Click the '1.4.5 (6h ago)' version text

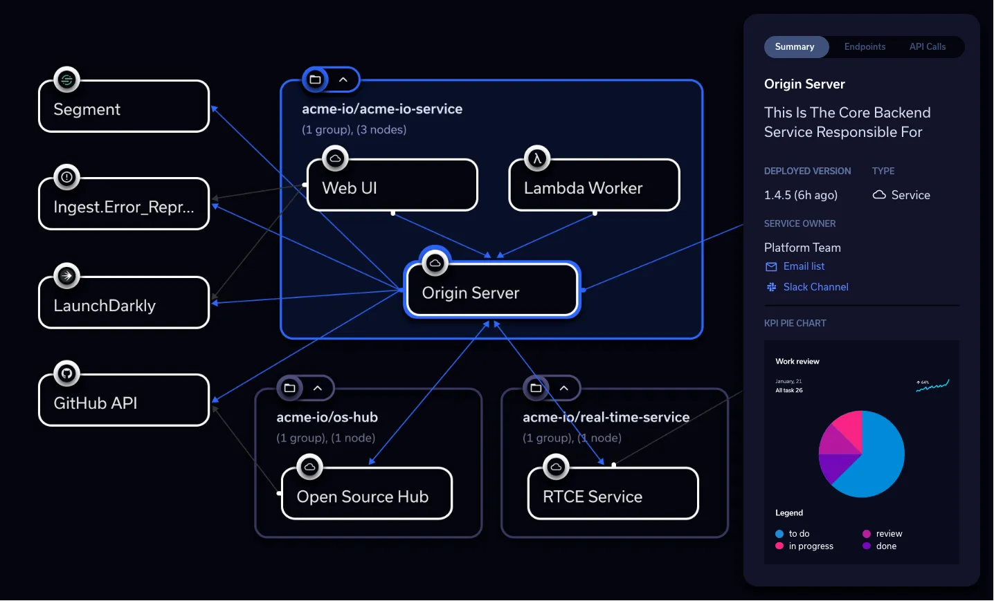[x=801, y=195]
